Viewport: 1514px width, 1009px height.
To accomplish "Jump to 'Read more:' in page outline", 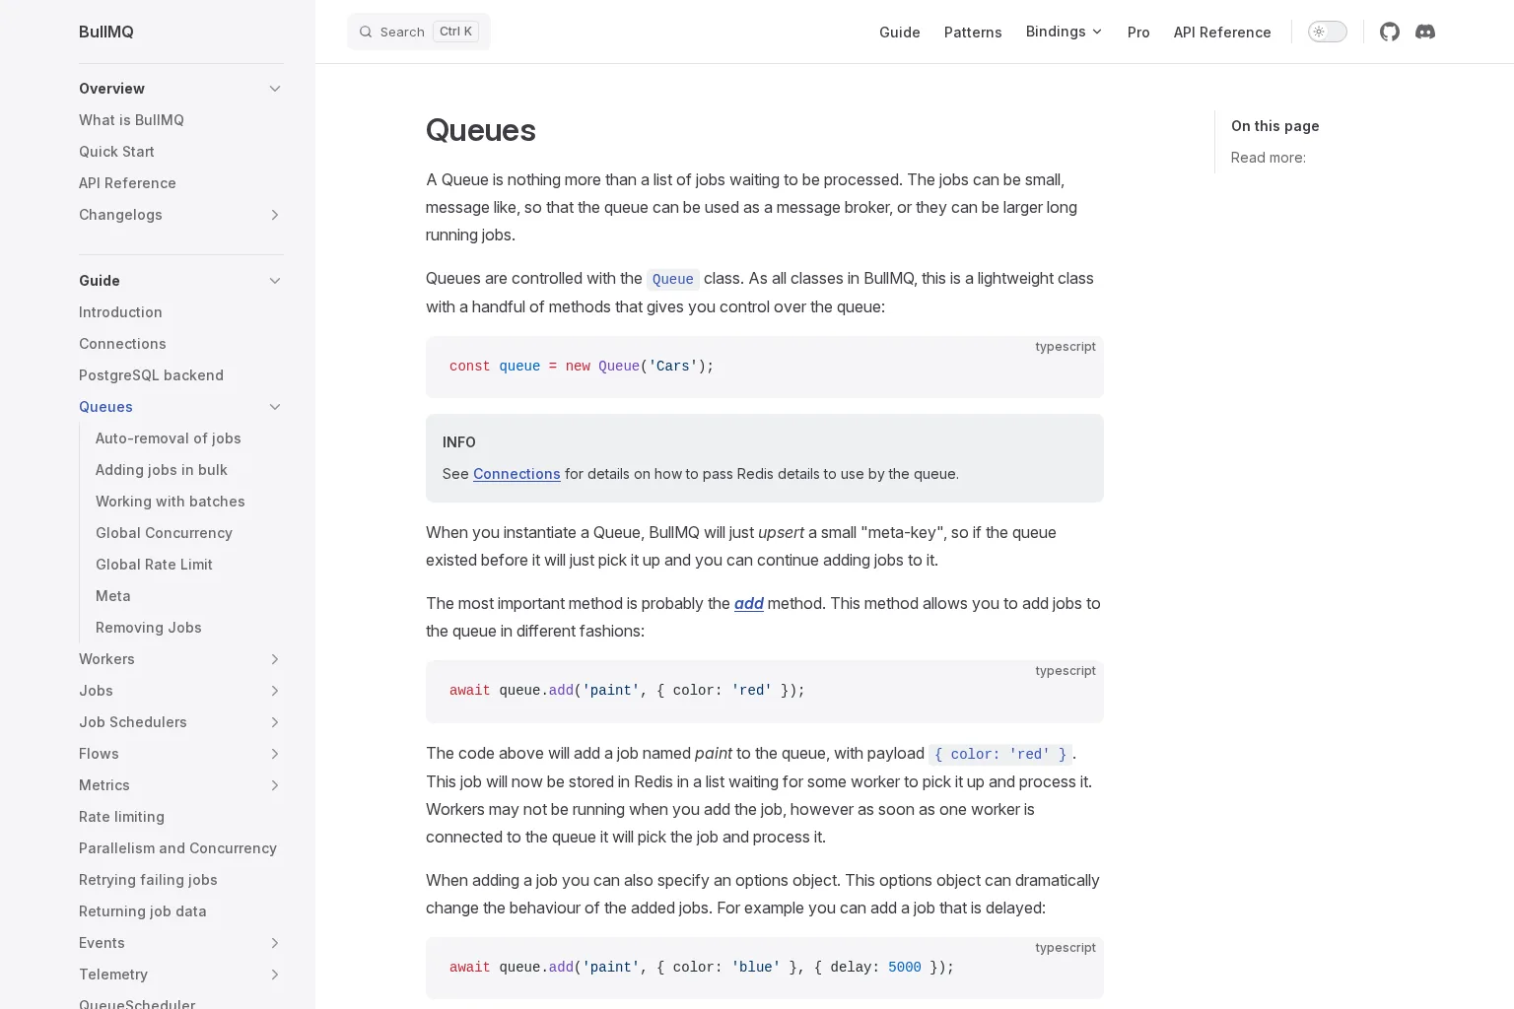I will (1269, 158).
